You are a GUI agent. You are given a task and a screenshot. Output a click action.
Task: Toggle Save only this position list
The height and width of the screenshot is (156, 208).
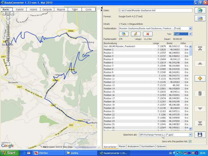pyautogui.click(x=190, y=141)
